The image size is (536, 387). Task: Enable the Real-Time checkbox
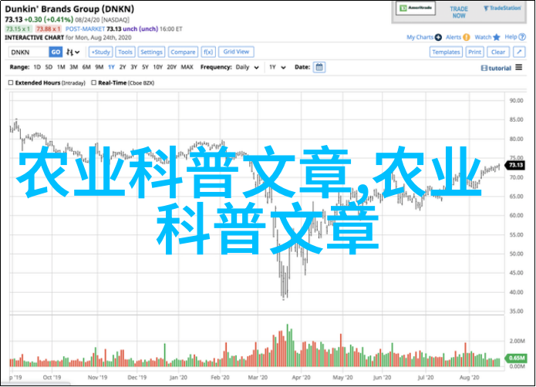pyautogui.click(x=93, y=82)
